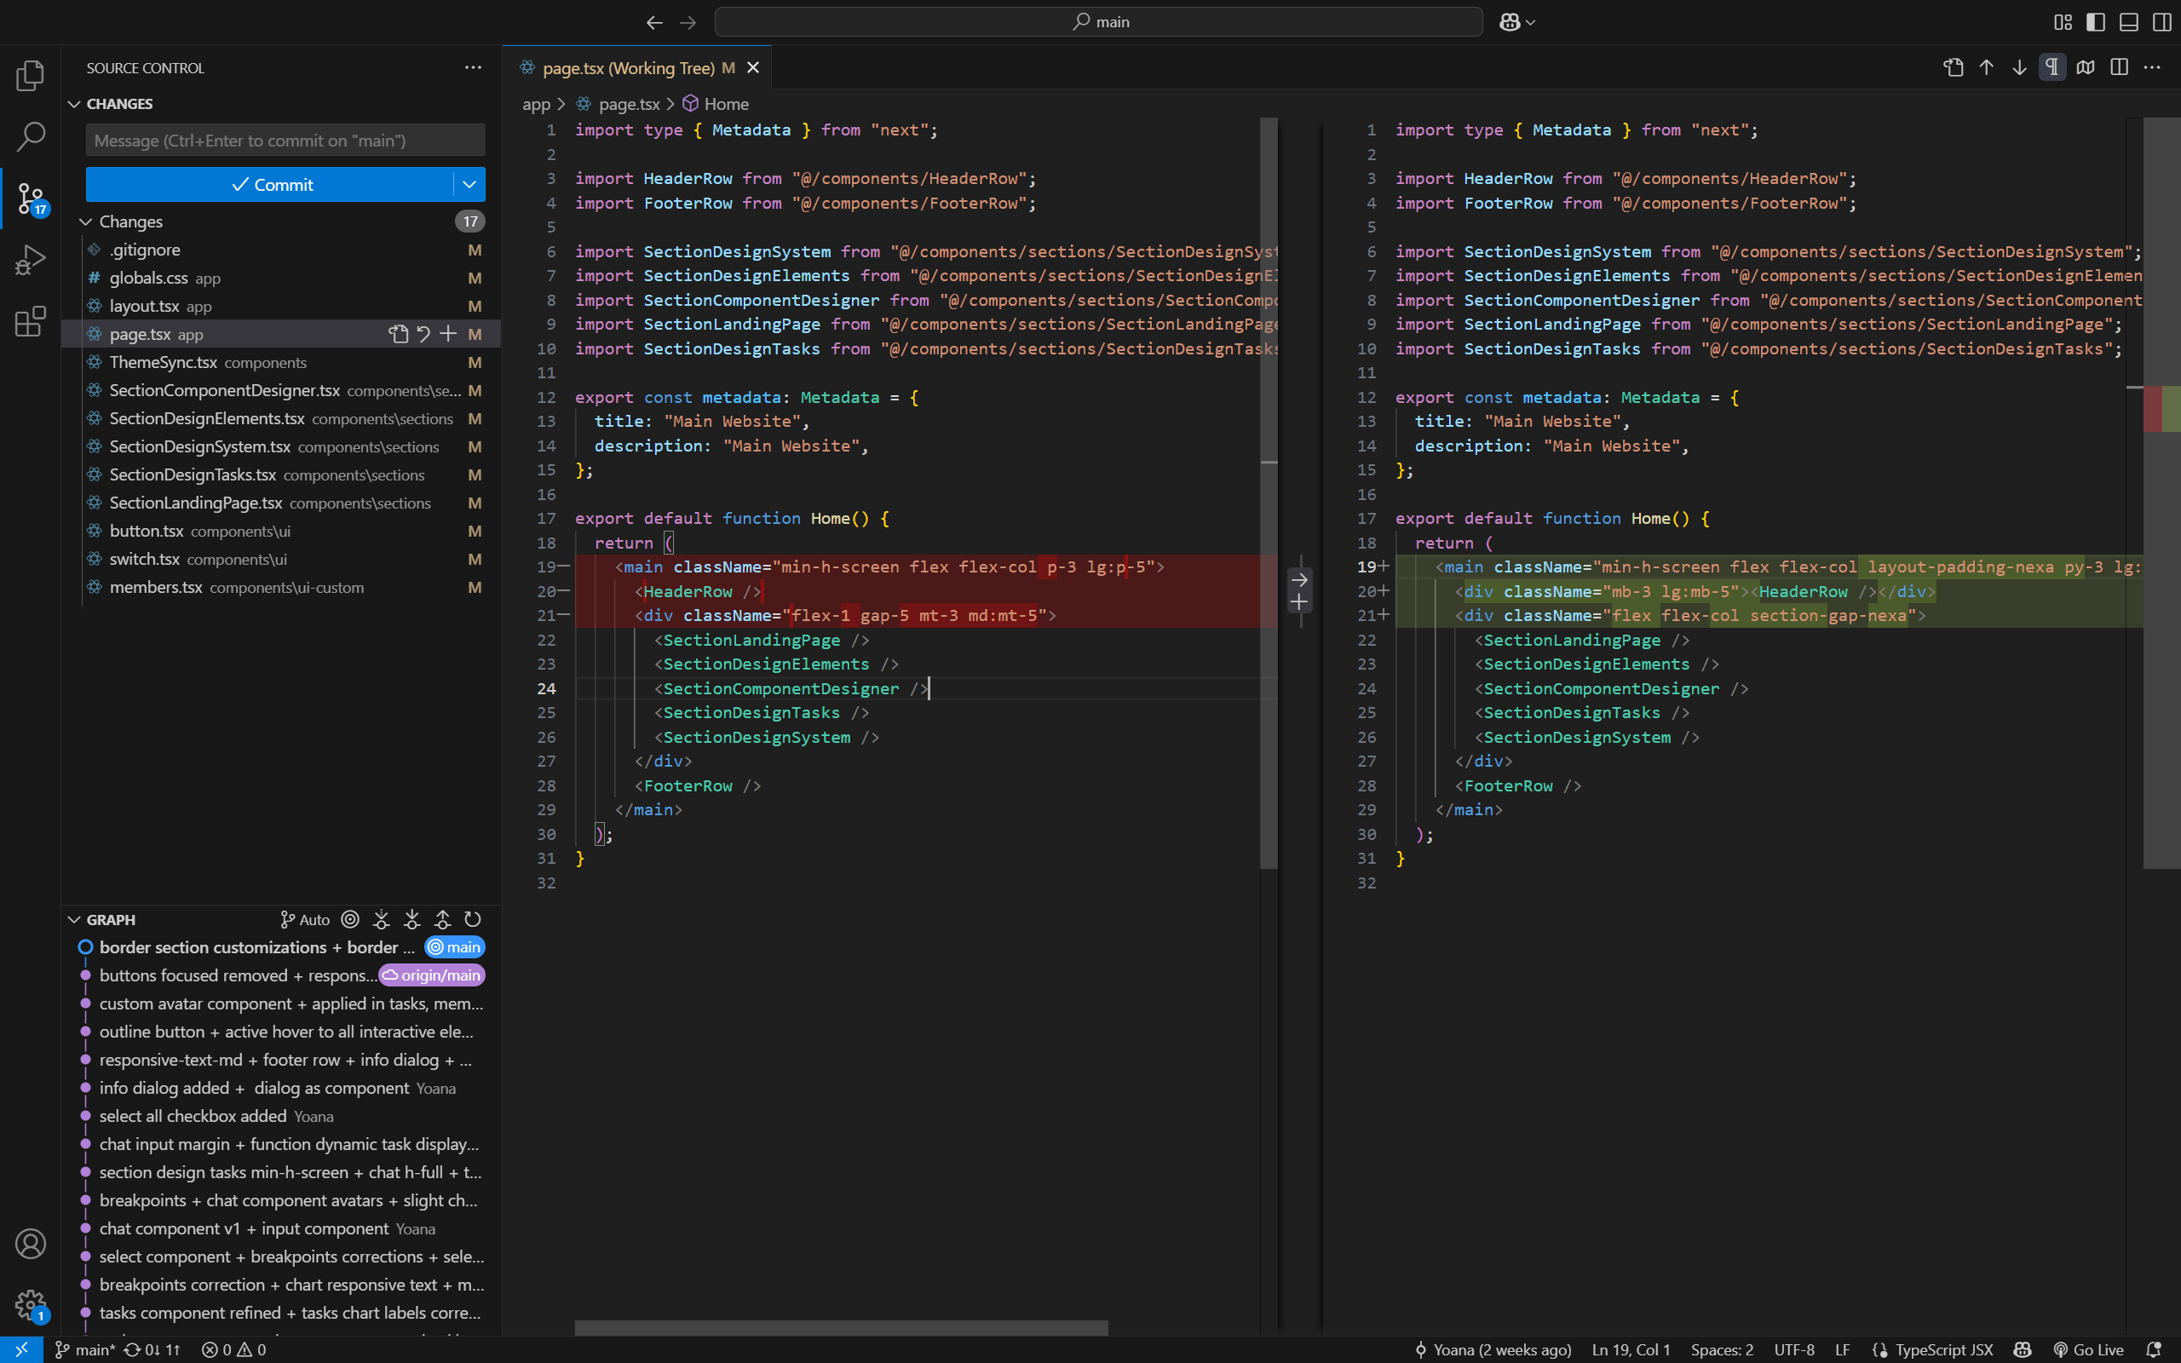Click the main command center search box
The width and height of the screenshot is (2181, 1363).
1099,21
